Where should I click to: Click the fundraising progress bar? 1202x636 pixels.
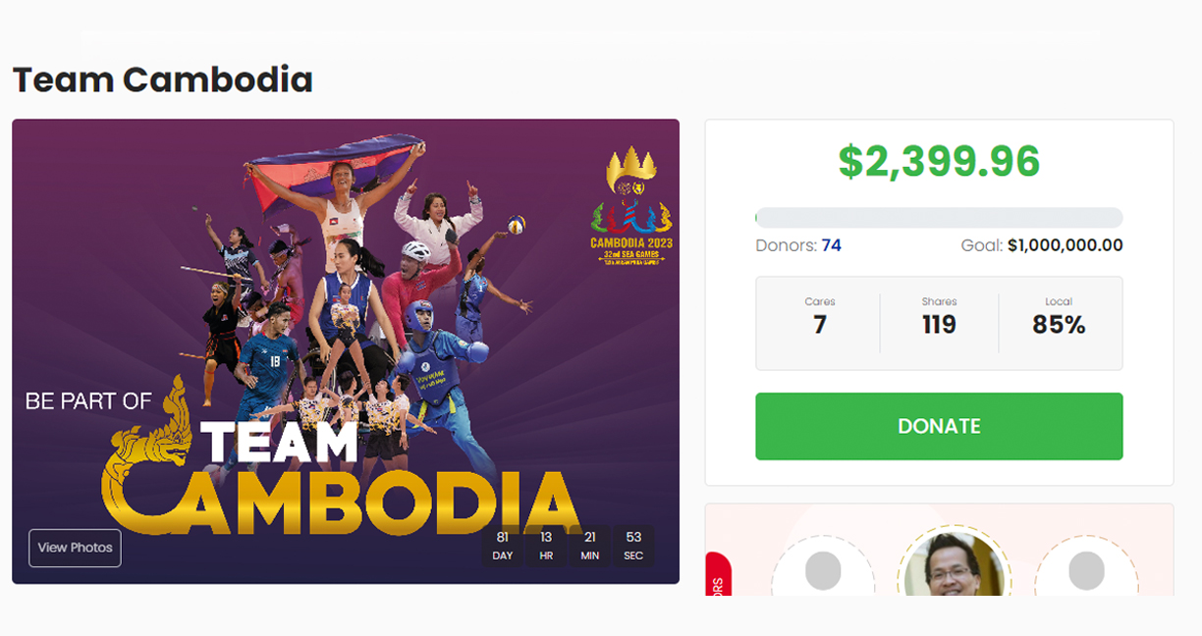939,217
